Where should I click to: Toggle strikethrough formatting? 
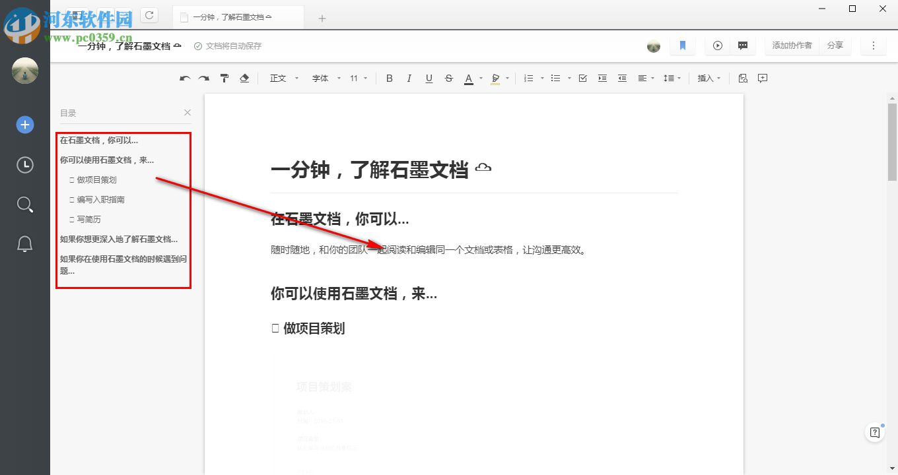click(x=449, y=79)
